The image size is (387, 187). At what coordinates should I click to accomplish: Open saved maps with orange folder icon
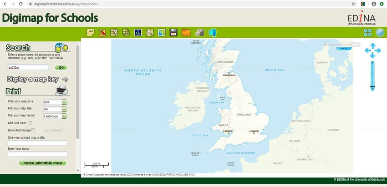point(186,32)
